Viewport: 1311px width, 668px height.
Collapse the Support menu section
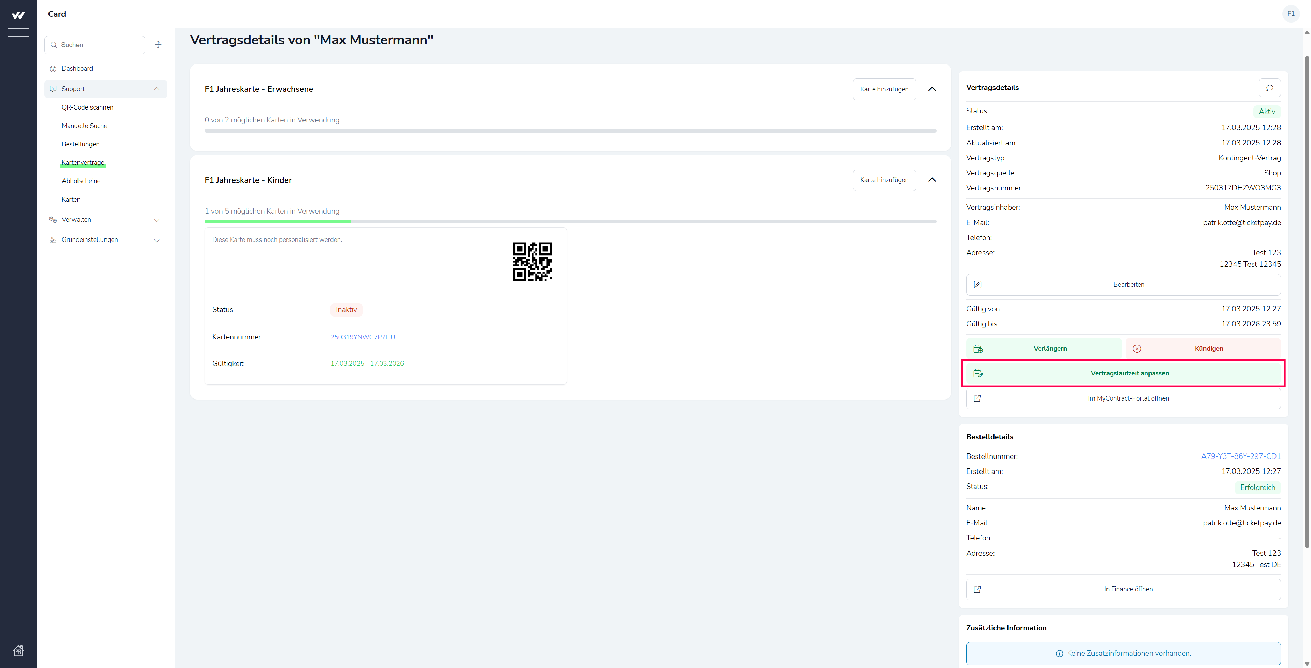tap(157, 89)
